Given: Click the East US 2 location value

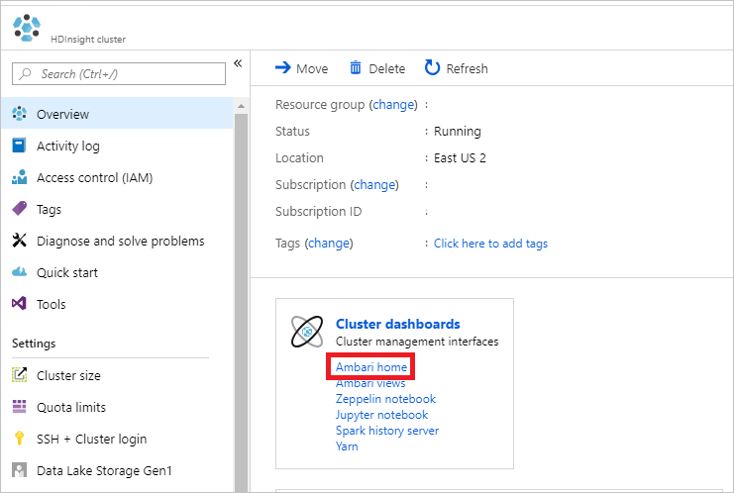Looking at the screenshot, I should point(460,158).
